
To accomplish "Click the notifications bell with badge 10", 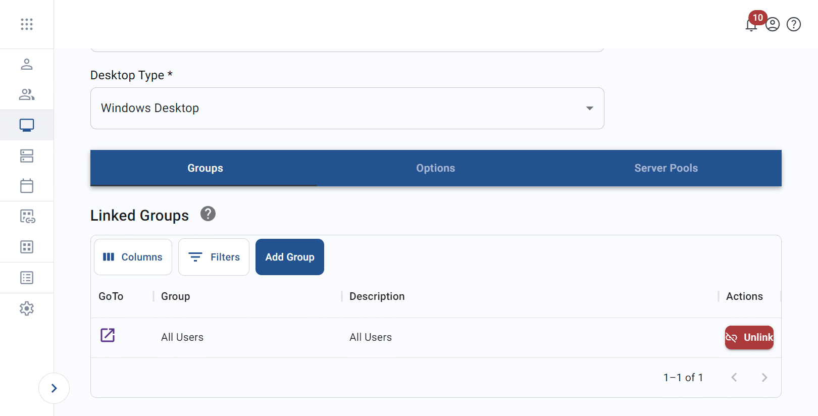I will point(751,25).
